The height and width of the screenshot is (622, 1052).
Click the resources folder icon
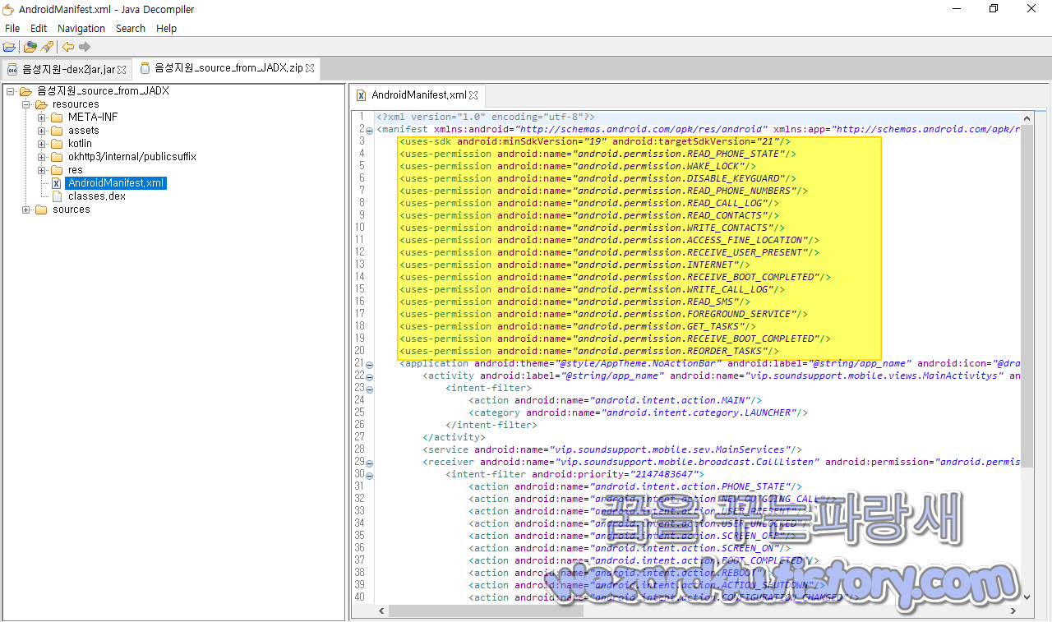click(x=41, y=104)
